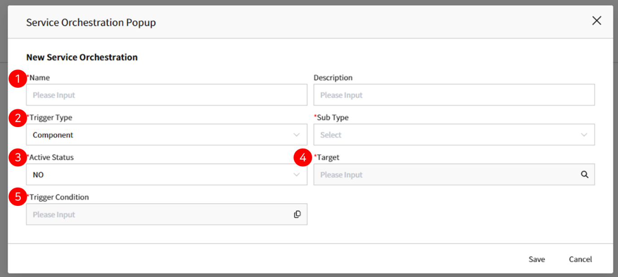Viewport: 618px width, 277px height.
Task: Open the Sub Type Select dropdown
Action: (454, 135)
